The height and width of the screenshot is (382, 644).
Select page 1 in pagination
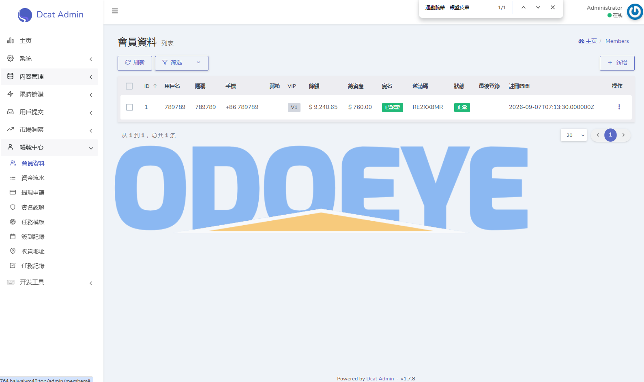(x=610, y=135)
